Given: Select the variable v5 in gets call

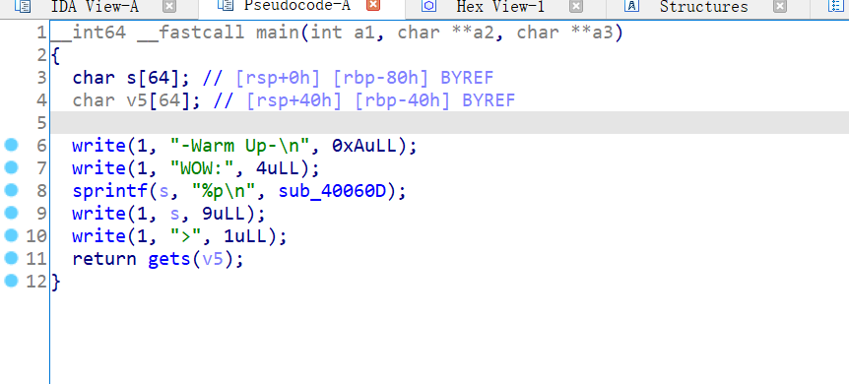Looking at the screenshot, I should click(213, 259).
